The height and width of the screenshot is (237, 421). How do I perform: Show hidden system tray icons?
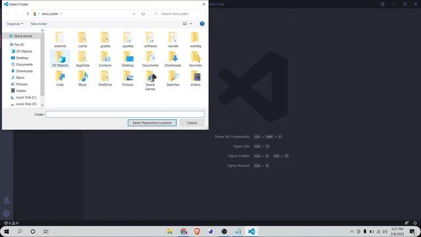coord(352,231)
